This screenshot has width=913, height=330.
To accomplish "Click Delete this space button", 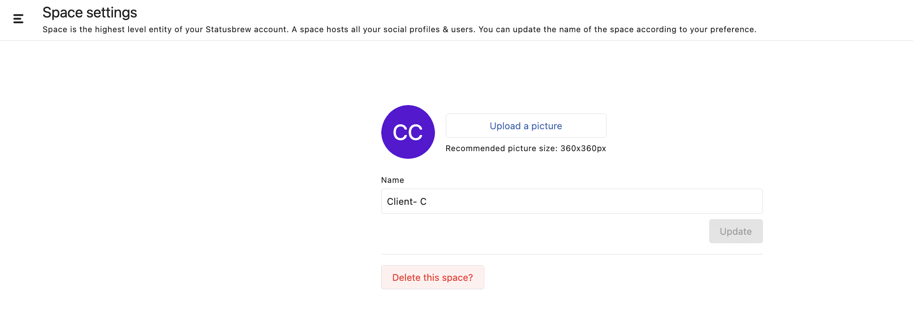I will point(432,277).
